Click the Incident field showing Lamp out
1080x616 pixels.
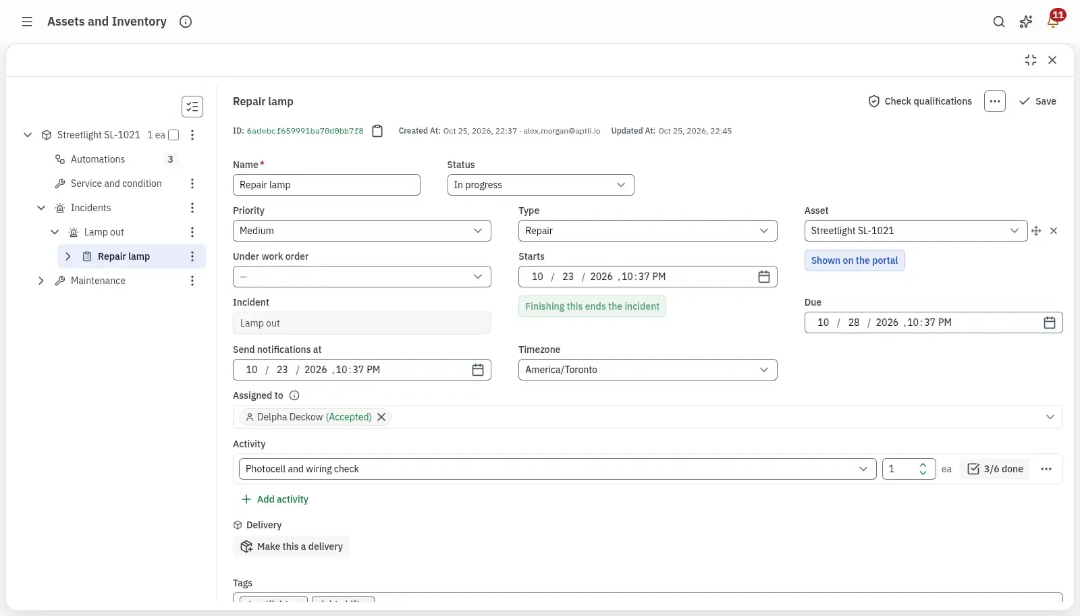362,323
